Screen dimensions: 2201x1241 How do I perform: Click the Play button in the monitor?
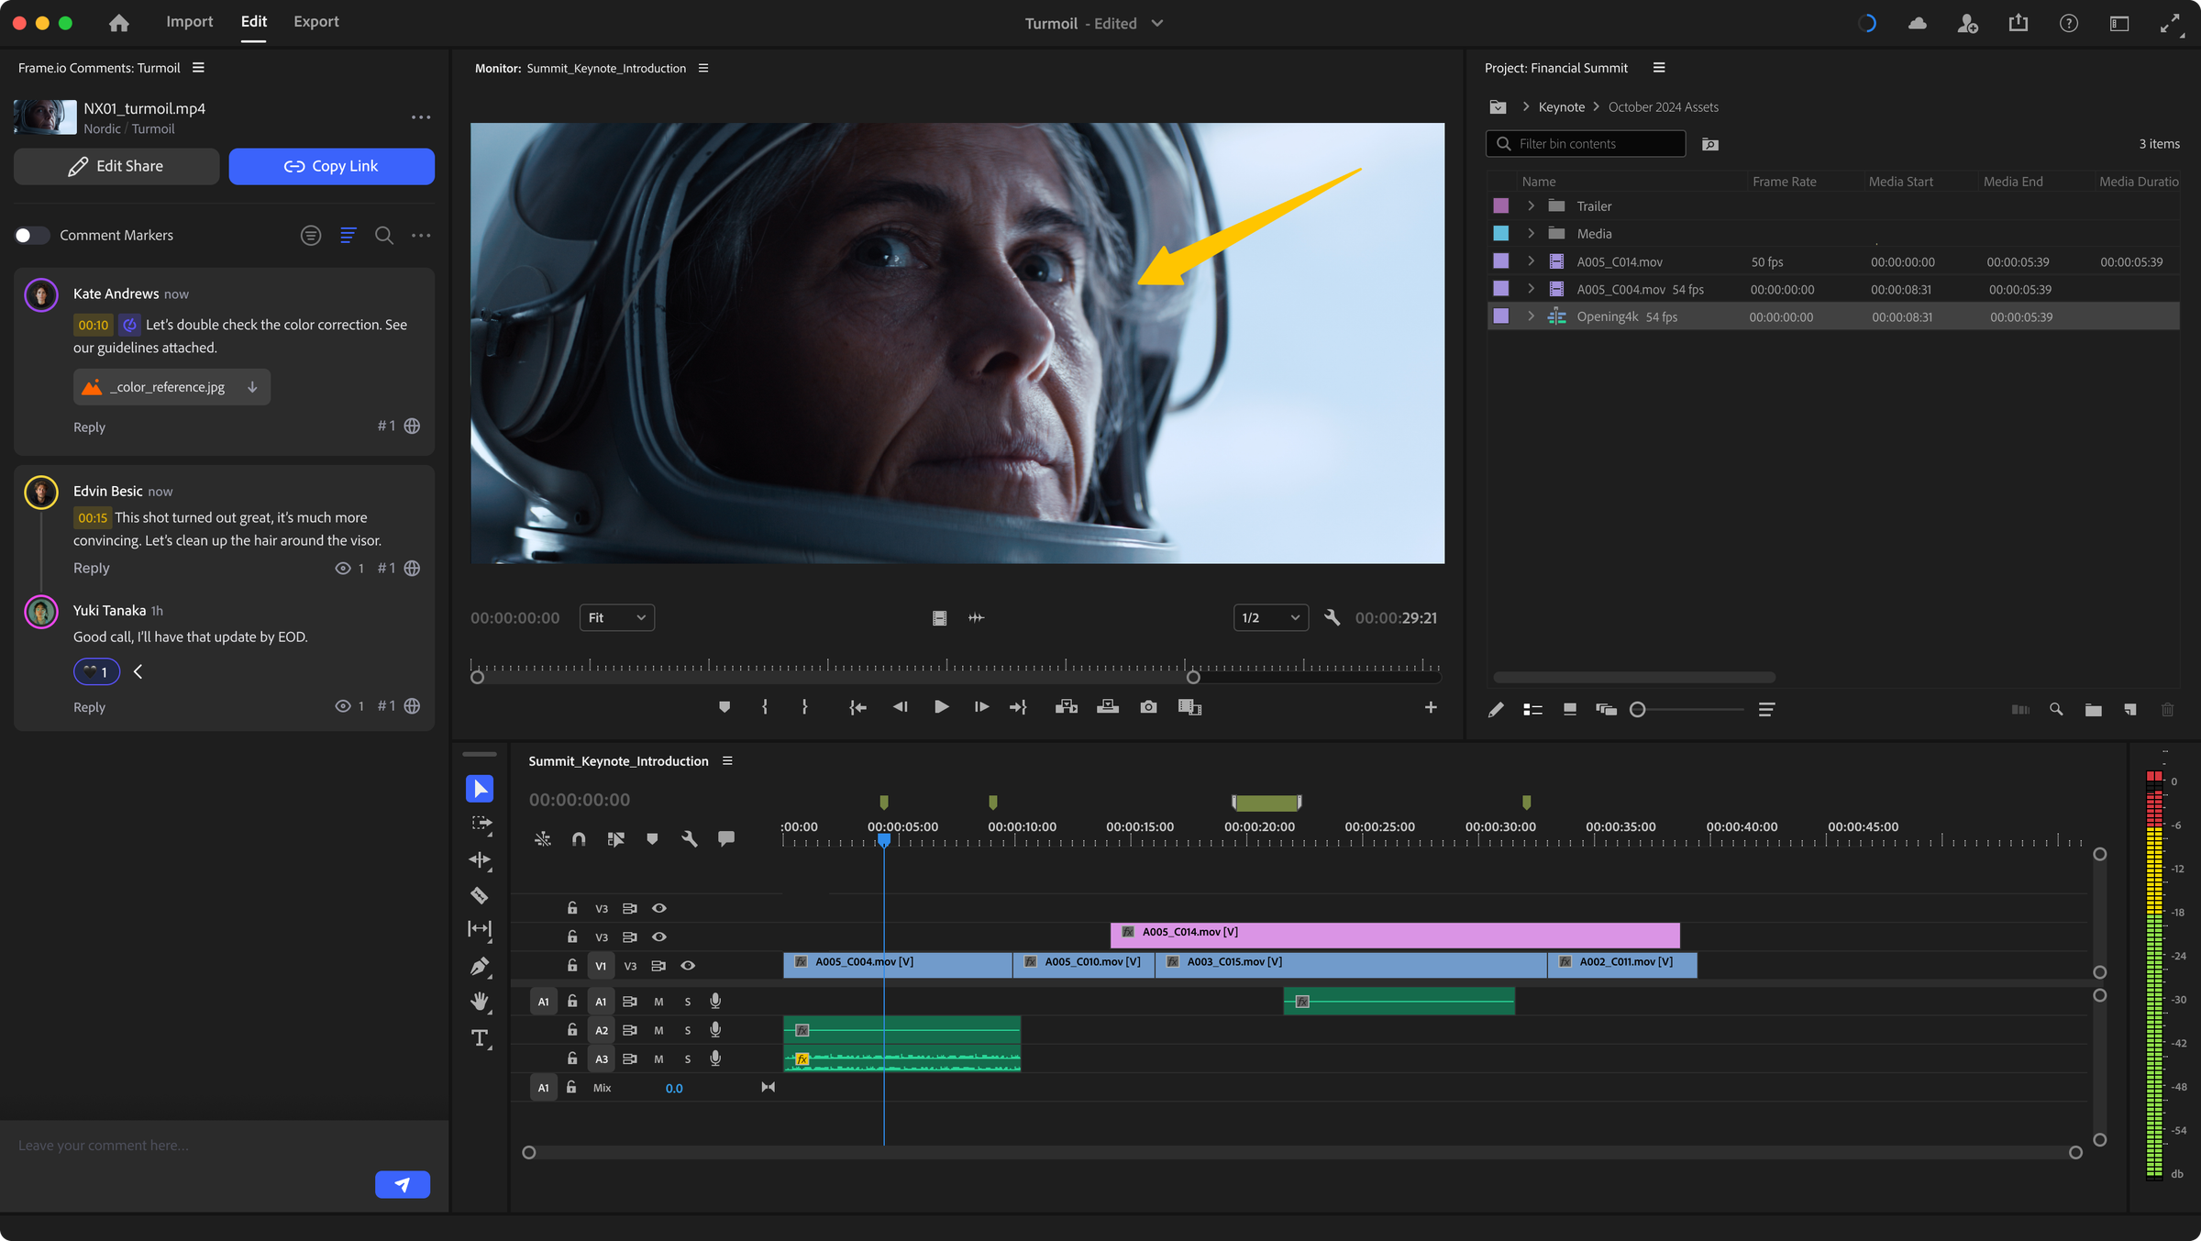click(x=941, y=707)
